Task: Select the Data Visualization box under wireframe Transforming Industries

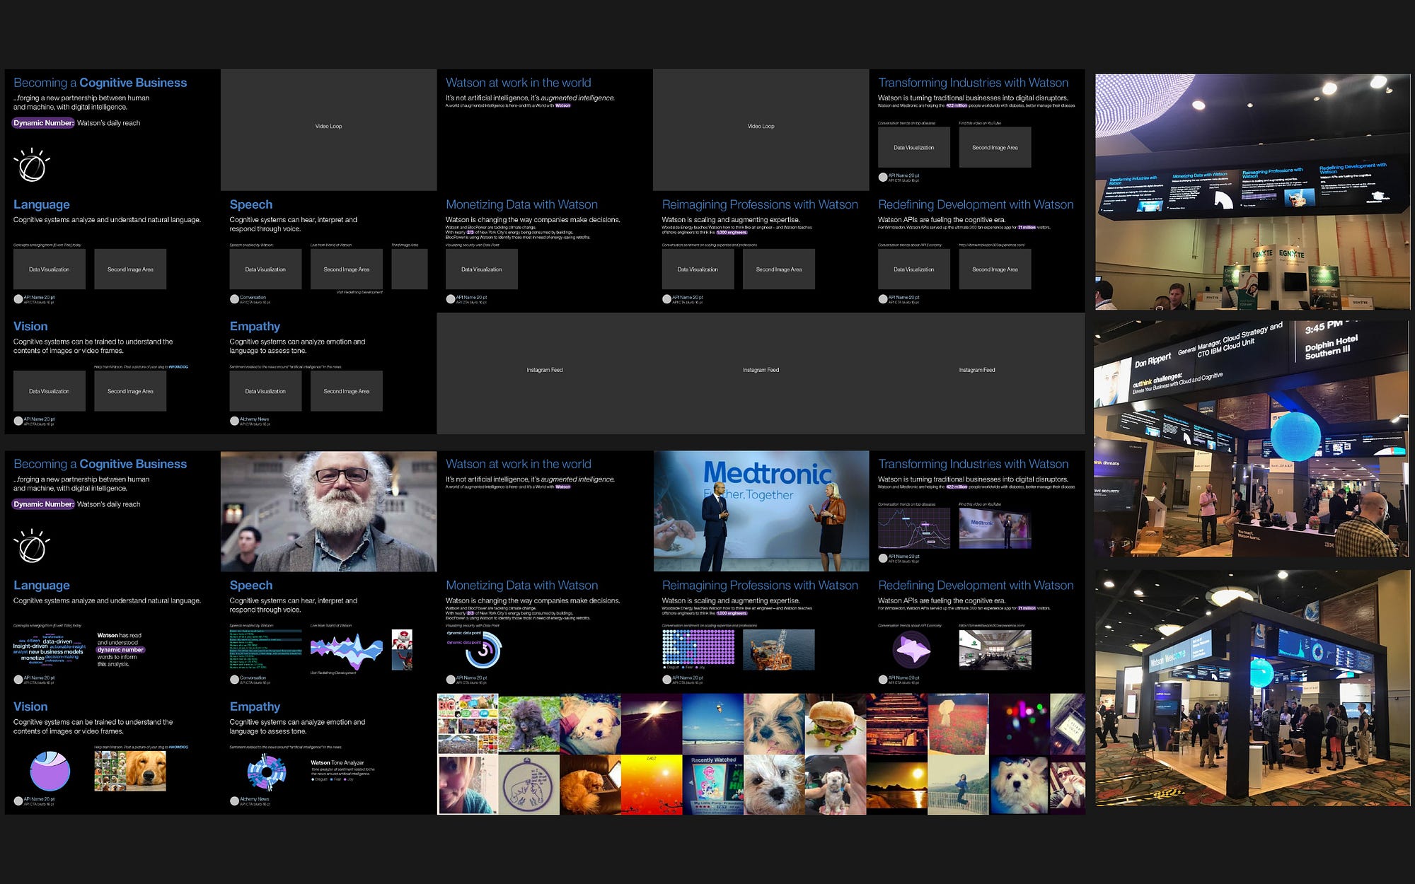Action: (914, 147)
